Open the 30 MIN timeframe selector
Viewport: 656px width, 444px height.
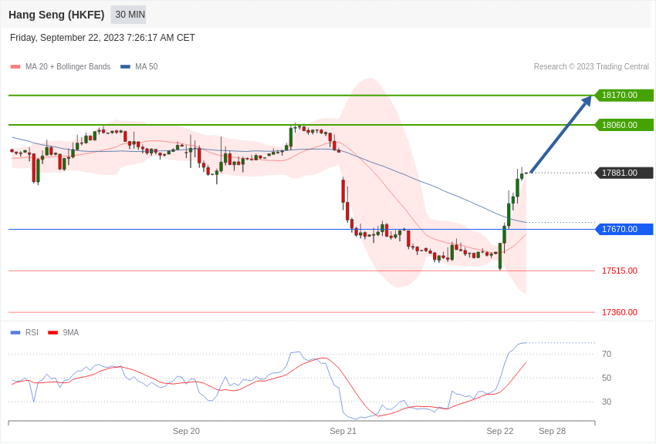[128, 14]
